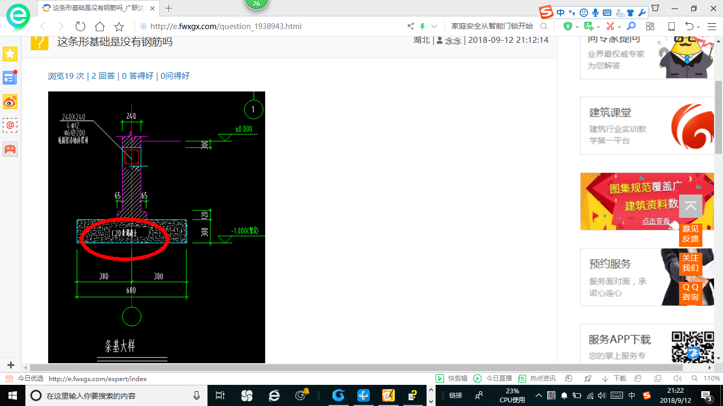Click 快剪辑 in the status bar
Viewport: 723px width, 406px height.
pyautogui.click(x=452, y=379)
